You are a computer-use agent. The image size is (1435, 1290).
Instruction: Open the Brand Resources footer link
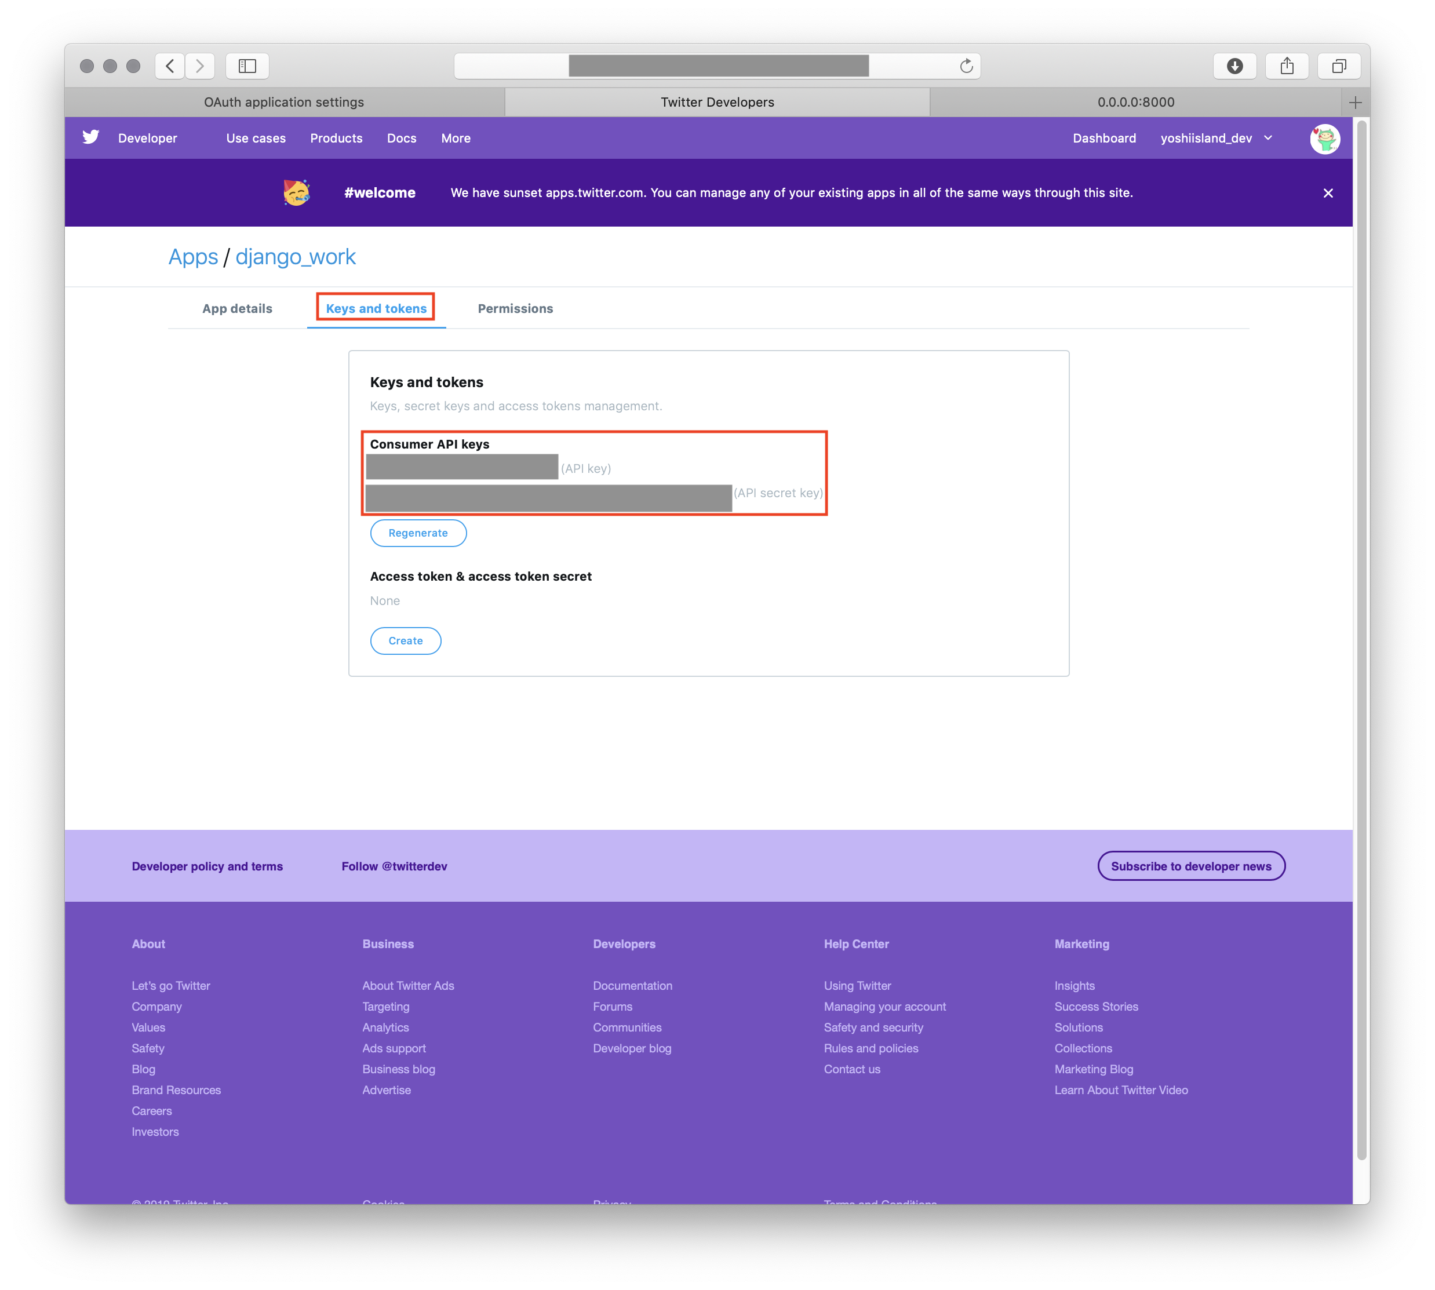pyautogui.click(x=177, y=1090)
